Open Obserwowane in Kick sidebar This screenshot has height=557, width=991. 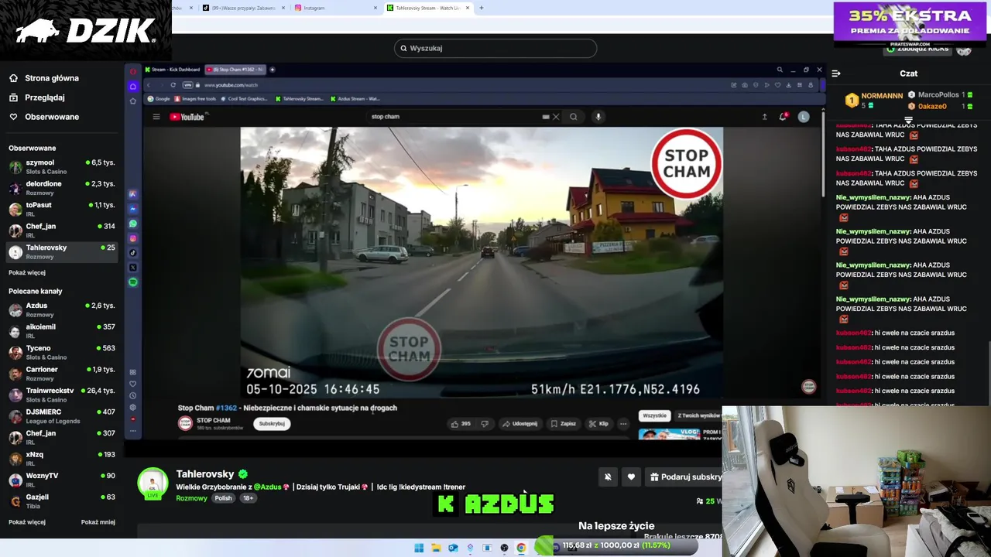point(44,117)
